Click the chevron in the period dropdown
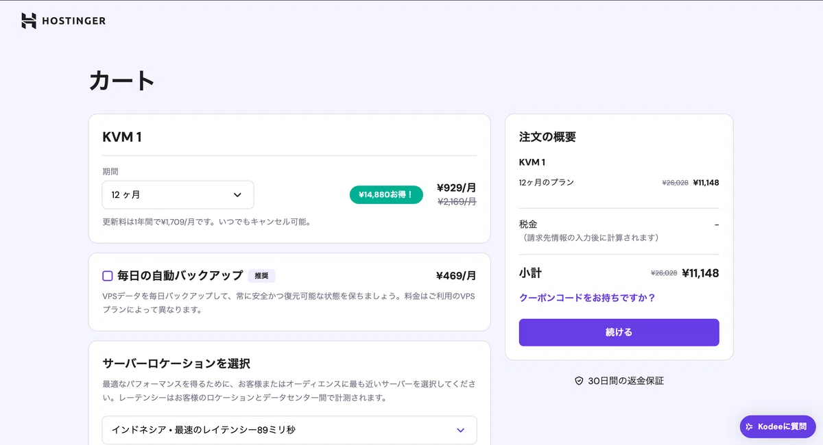 [237, 195]
